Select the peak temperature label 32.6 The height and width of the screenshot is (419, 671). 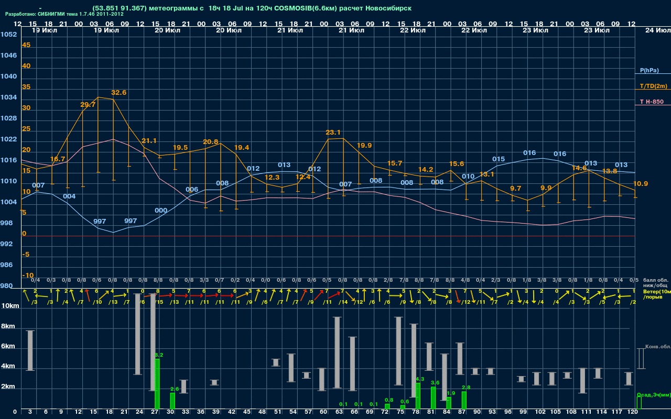pos(119,93)
